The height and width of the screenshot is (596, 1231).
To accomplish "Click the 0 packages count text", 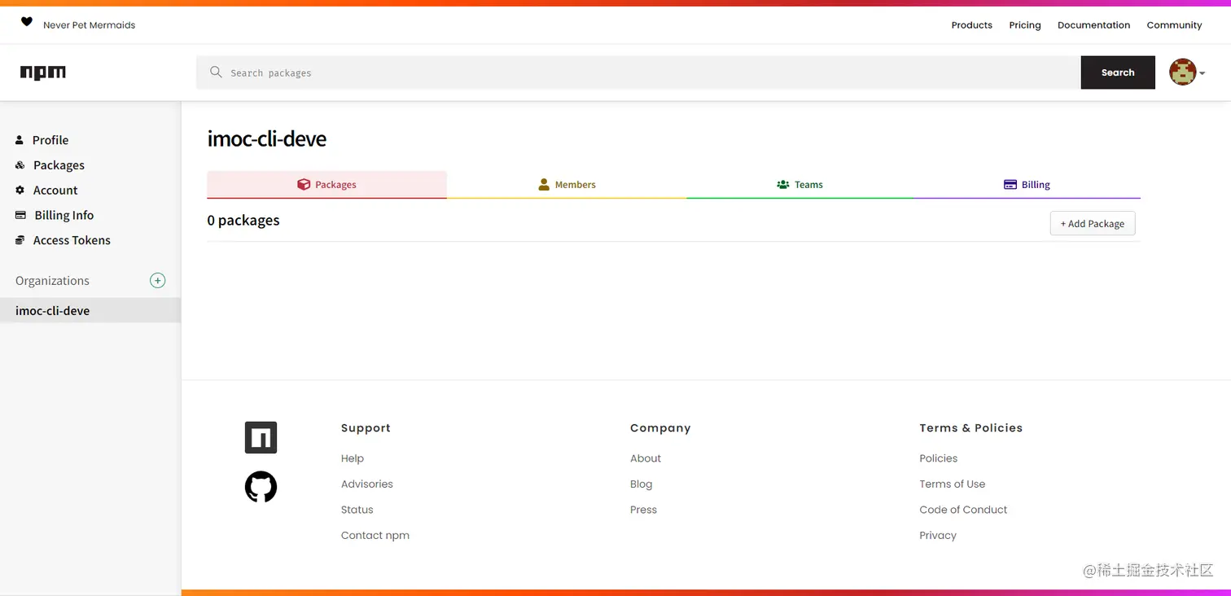I will (x=243, y=221).
